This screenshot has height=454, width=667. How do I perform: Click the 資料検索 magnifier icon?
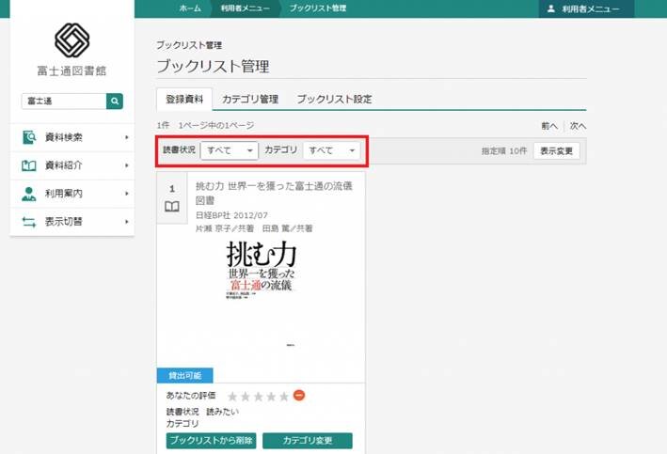click(29, 137)
